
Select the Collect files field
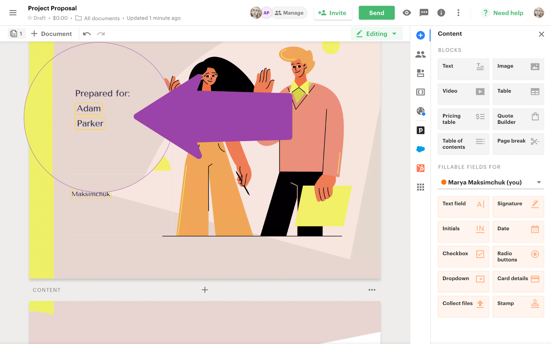tap(463, 307)
